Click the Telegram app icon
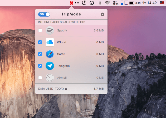Image resolution: width=166 pixels, height=118 pixels. pos(50,66)
